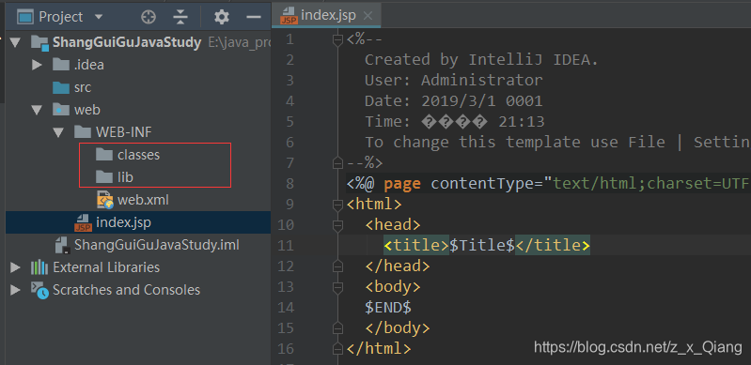
Task: Select the classes folder
Action: [139, 155]
